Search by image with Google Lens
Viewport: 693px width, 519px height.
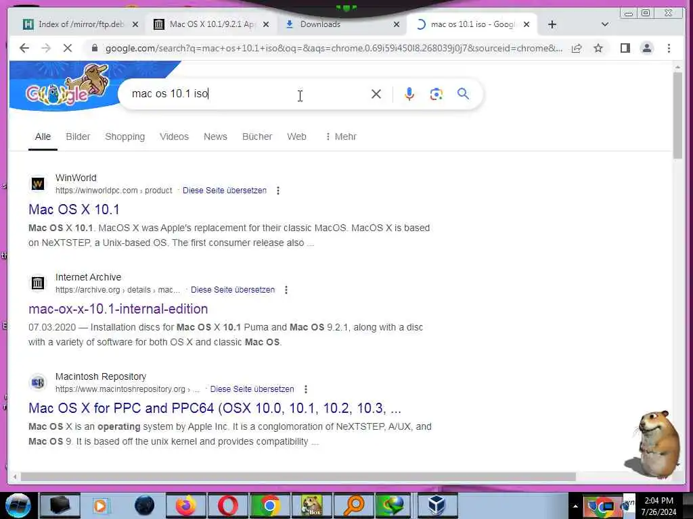[x=437, y=94]
